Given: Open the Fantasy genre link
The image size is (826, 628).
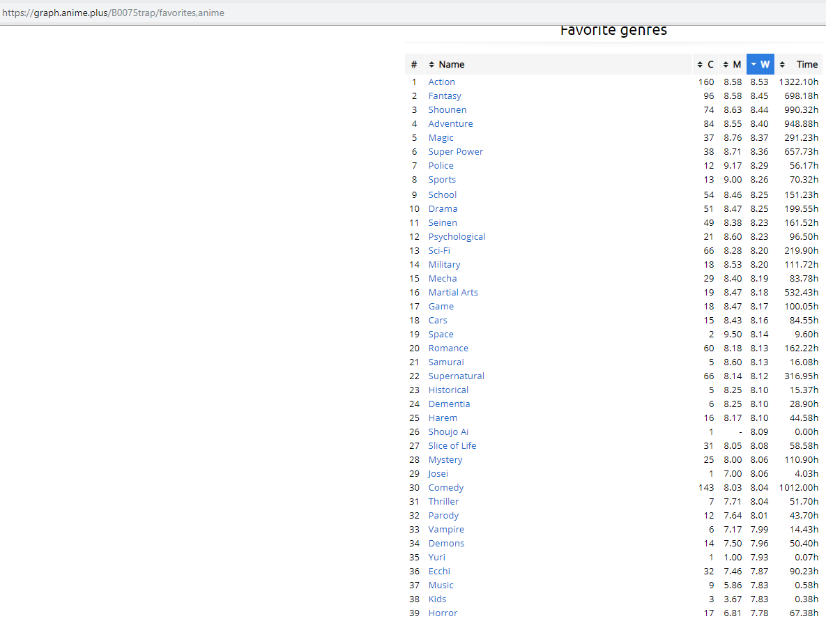Looking at the screenshot, I should pyautogui.click(x=445, y=96).
